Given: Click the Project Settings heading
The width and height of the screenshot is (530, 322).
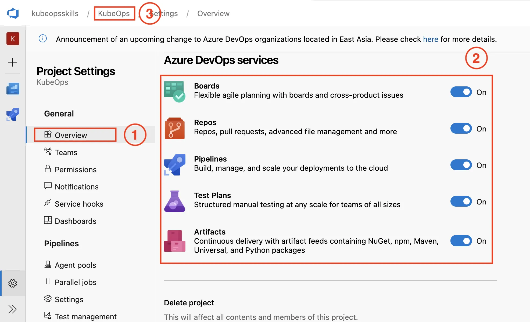Looking at the screenshot, I should tap(76, 71).
